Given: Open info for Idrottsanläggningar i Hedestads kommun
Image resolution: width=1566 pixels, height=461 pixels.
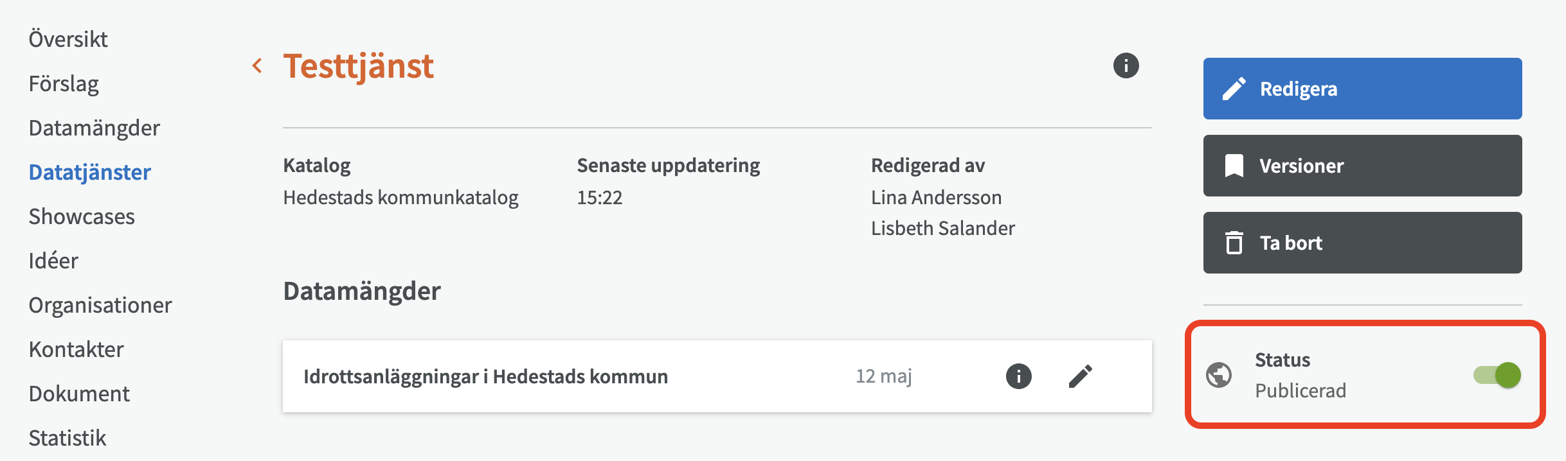Looking at the screenshot, I should [x=1019, y=376].
